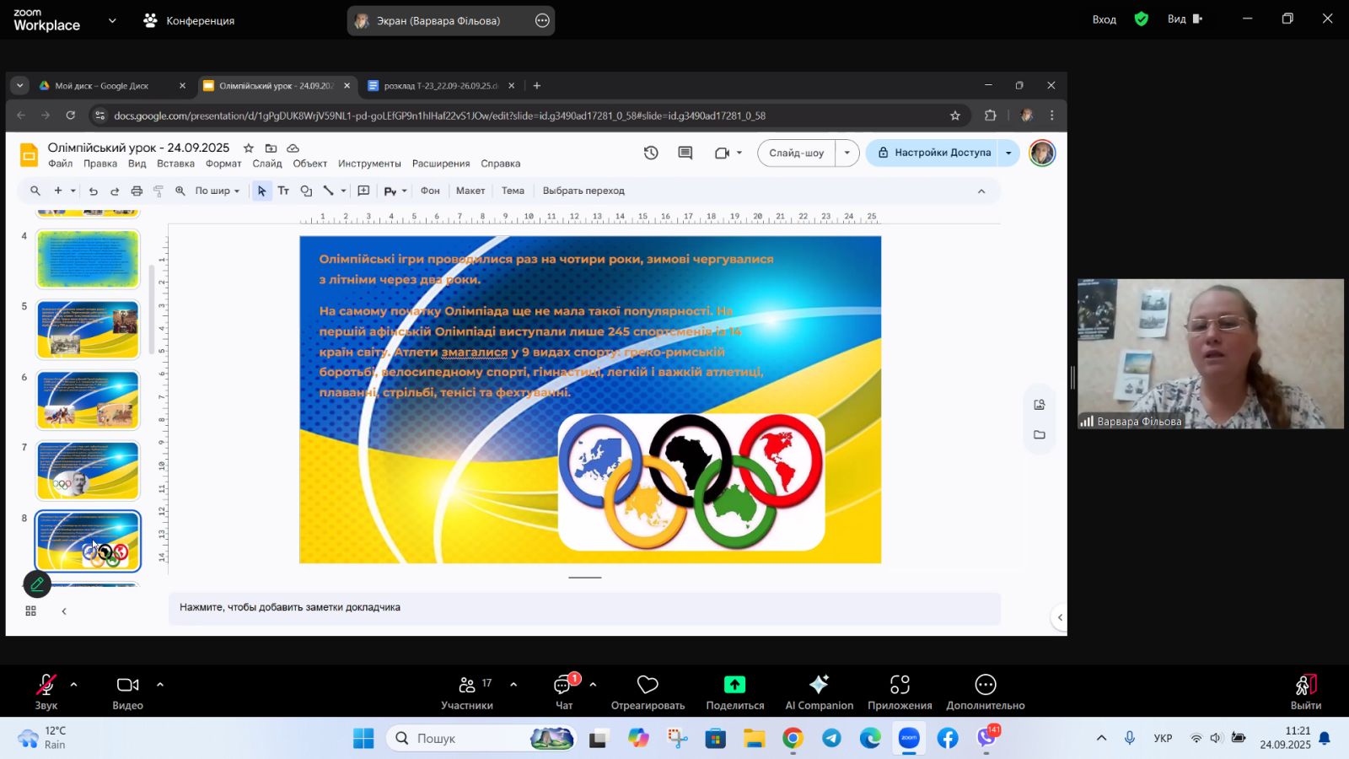The width and height of the screenshot is (1349, 759).
Task: Click the screen share options ellipsis button
Action: (x=542, y=20)
